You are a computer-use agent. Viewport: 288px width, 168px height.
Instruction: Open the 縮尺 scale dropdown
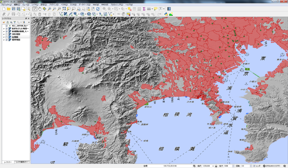213,166
